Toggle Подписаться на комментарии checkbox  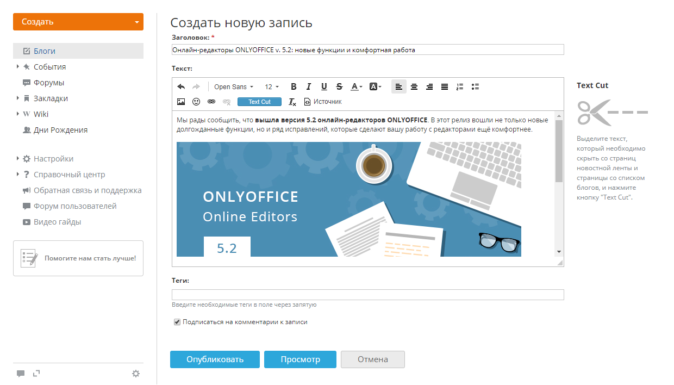(177, 322)
